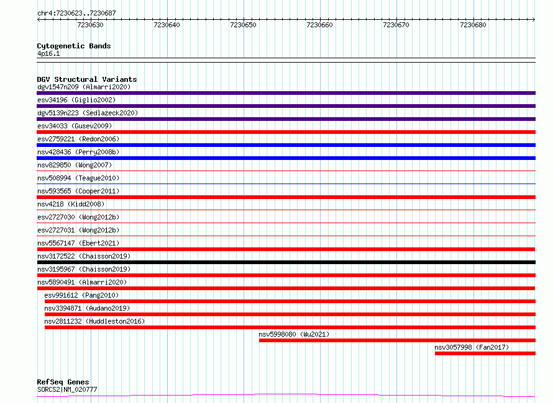Select nsv428436 (Perry2008b) label
The height and width of the screenshot is (403, 553).
(78, 152)
